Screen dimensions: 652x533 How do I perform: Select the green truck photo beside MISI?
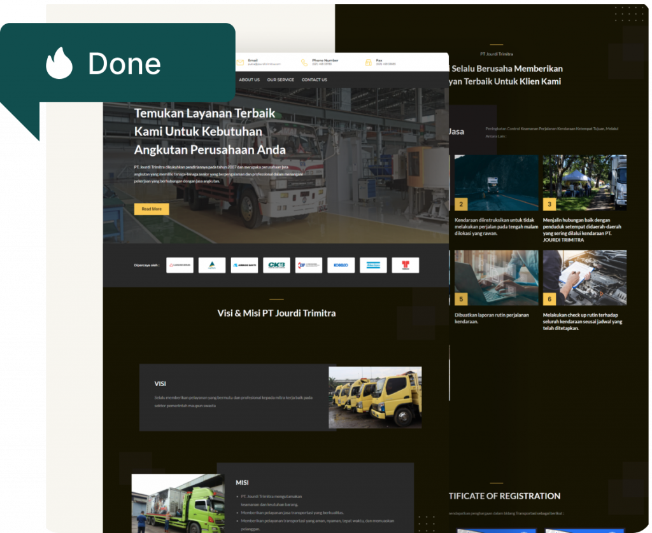(x=178, y=502)
